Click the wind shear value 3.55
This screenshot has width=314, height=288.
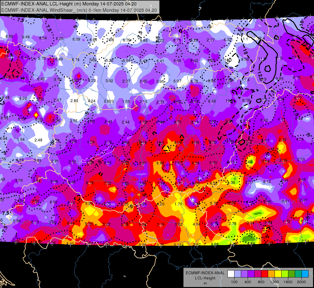74,121
